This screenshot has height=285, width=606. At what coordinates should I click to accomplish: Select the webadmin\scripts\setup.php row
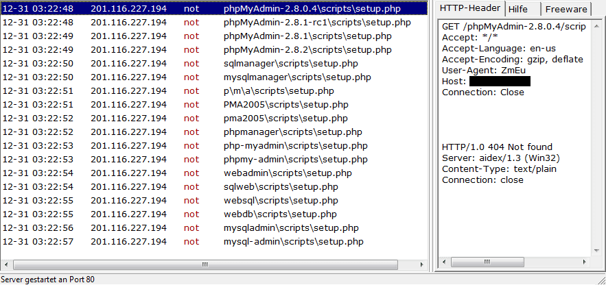point(214,173)
